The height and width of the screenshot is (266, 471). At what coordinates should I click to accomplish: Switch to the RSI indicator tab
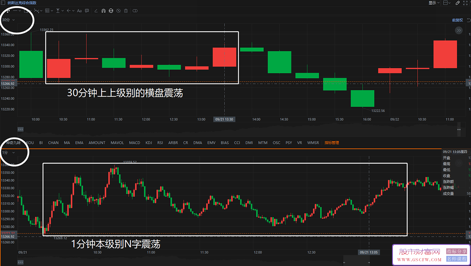pyautogui.click(x=160, y=143)
